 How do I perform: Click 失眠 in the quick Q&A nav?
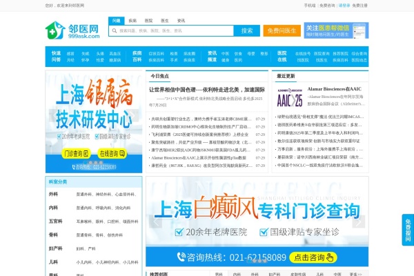pyautogui.click(x=86, y=54)
